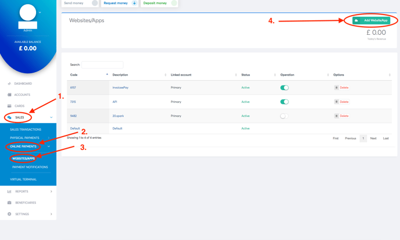
Task: Click the Dashboard pulse icon in sidebar
Action: pos(9,84)
